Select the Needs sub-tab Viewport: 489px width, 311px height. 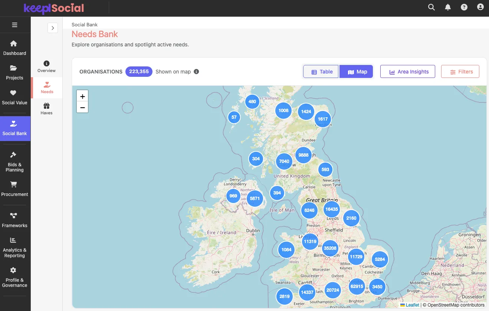click(47, 88)
